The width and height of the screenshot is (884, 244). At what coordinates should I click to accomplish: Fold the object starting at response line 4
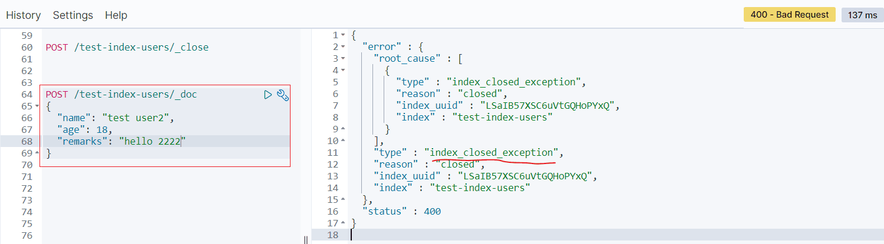coord(344,71)
